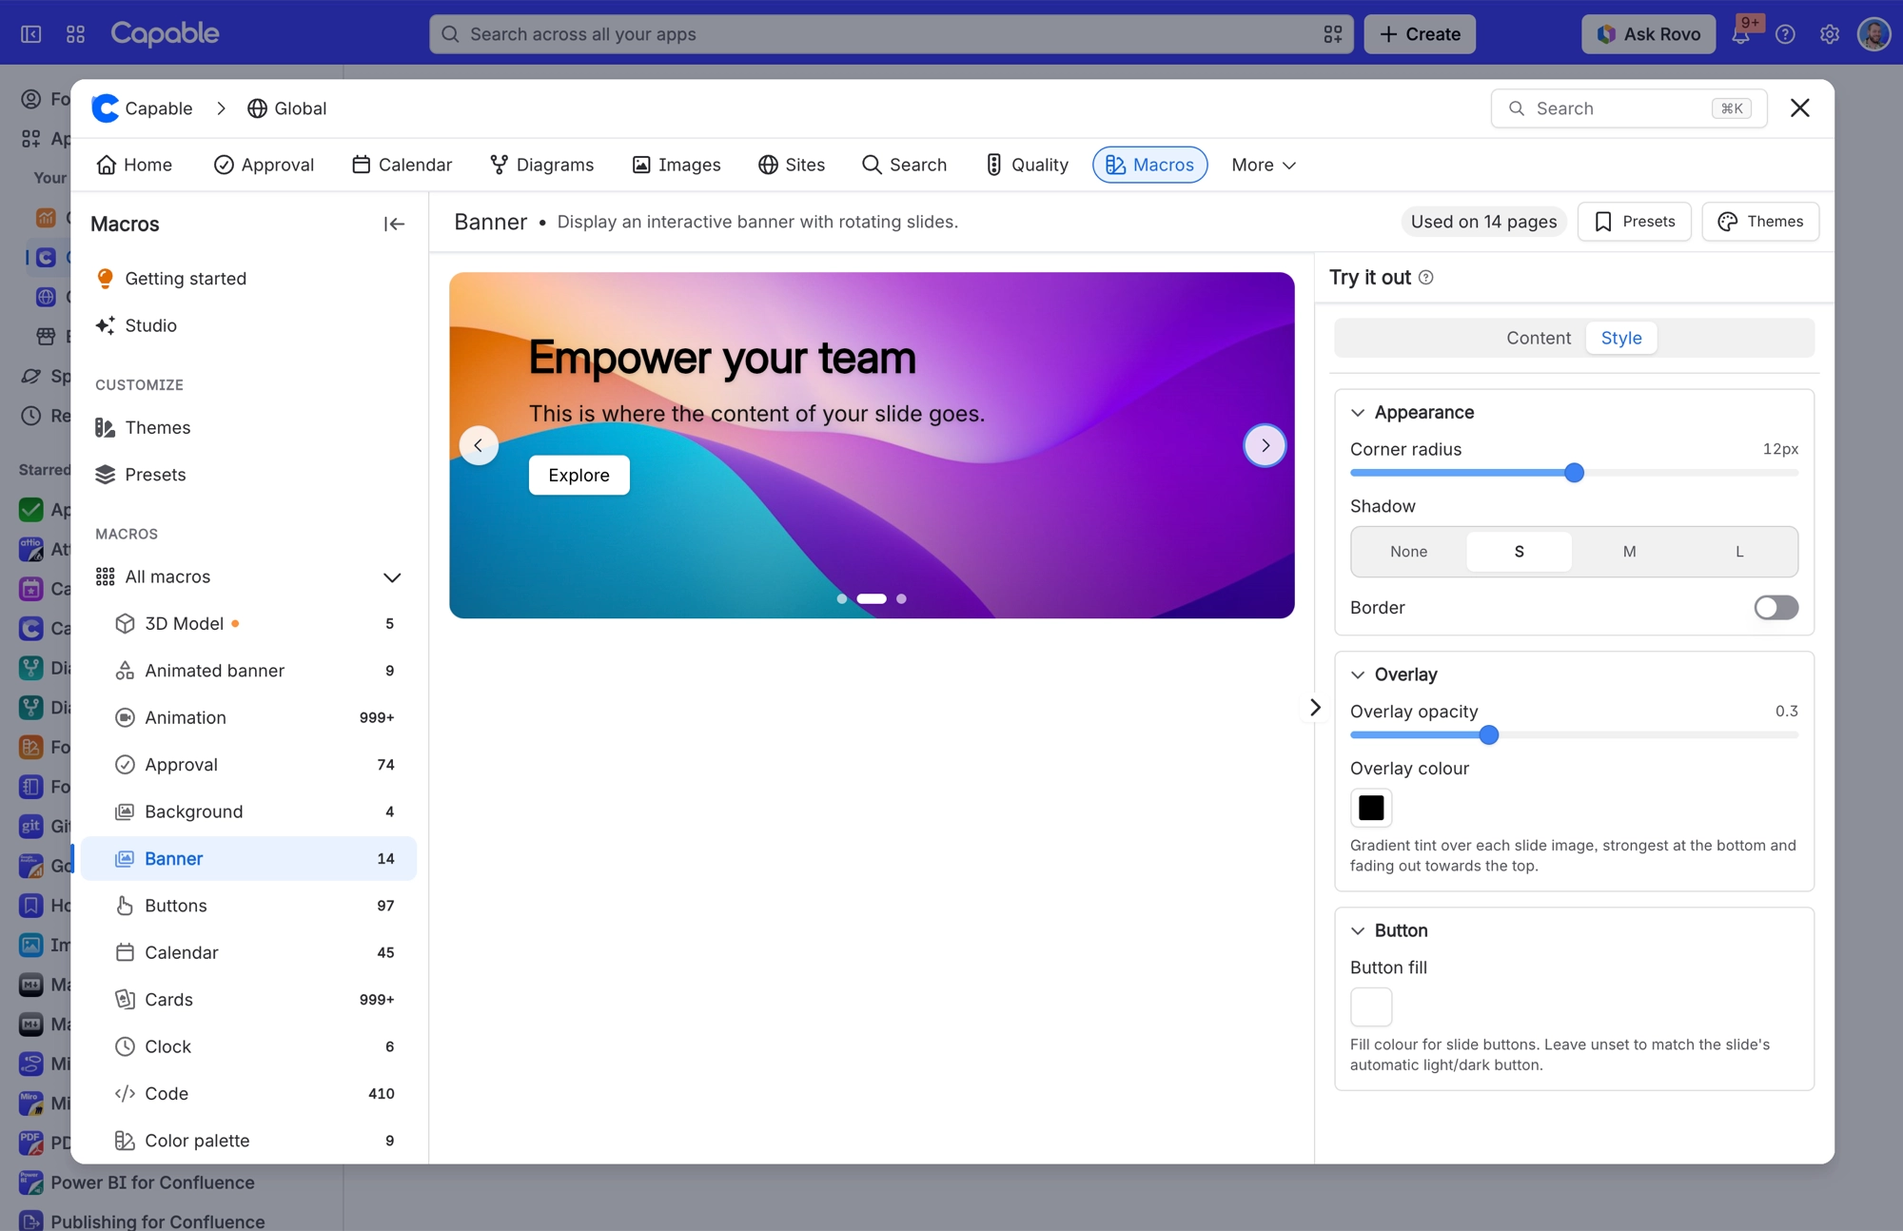Set Shadow to L

click(x=1739, y=552)
